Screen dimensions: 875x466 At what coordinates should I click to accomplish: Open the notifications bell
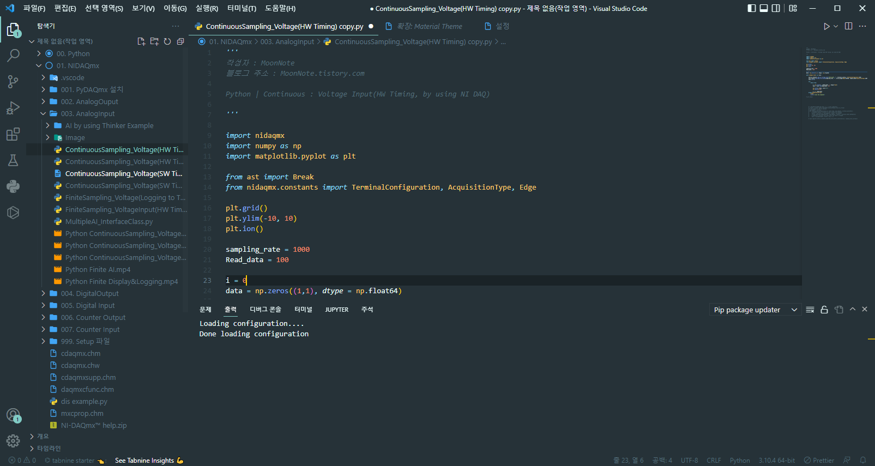(x=863, y=460)
